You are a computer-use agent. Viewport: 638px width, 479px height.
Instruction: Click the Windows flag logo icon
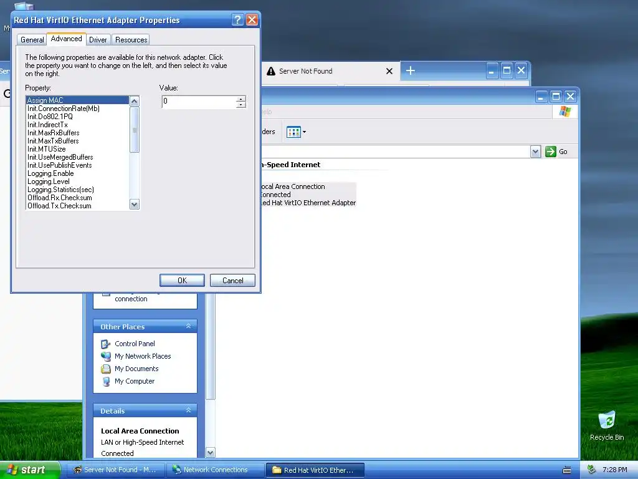point(564,111)
